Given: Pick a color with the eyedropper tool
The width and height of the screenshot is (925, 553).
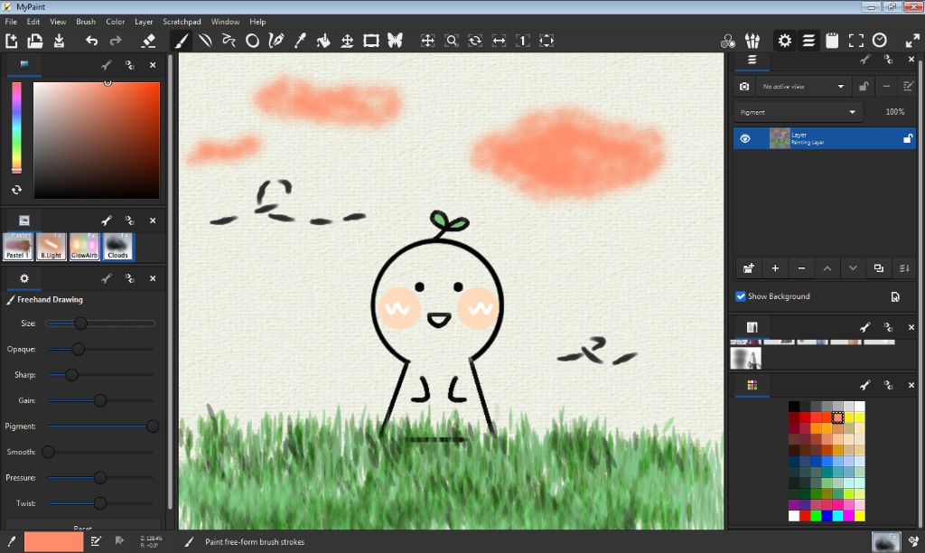Looking at the screenshot, I should [300, 41].
